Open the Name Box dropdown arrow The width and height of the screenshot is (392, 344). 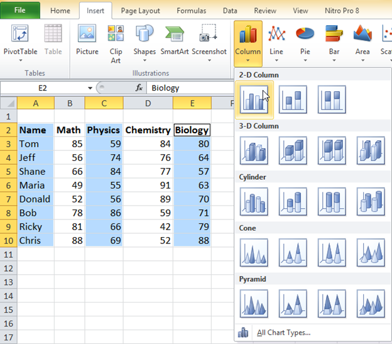coord(90,88)
